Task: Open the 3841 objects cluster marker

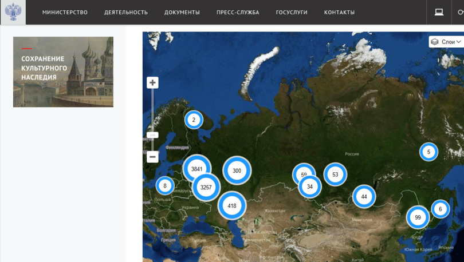Action: click(196, 169)
